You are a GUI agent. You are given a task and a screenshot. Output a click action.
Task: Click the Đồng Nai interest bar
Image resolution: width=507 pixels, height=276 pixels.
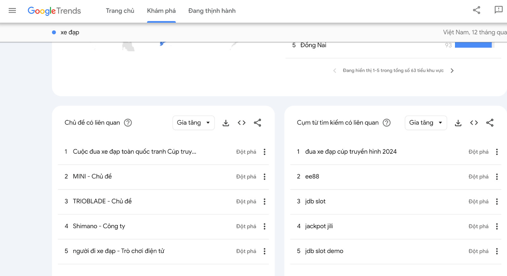473,45
